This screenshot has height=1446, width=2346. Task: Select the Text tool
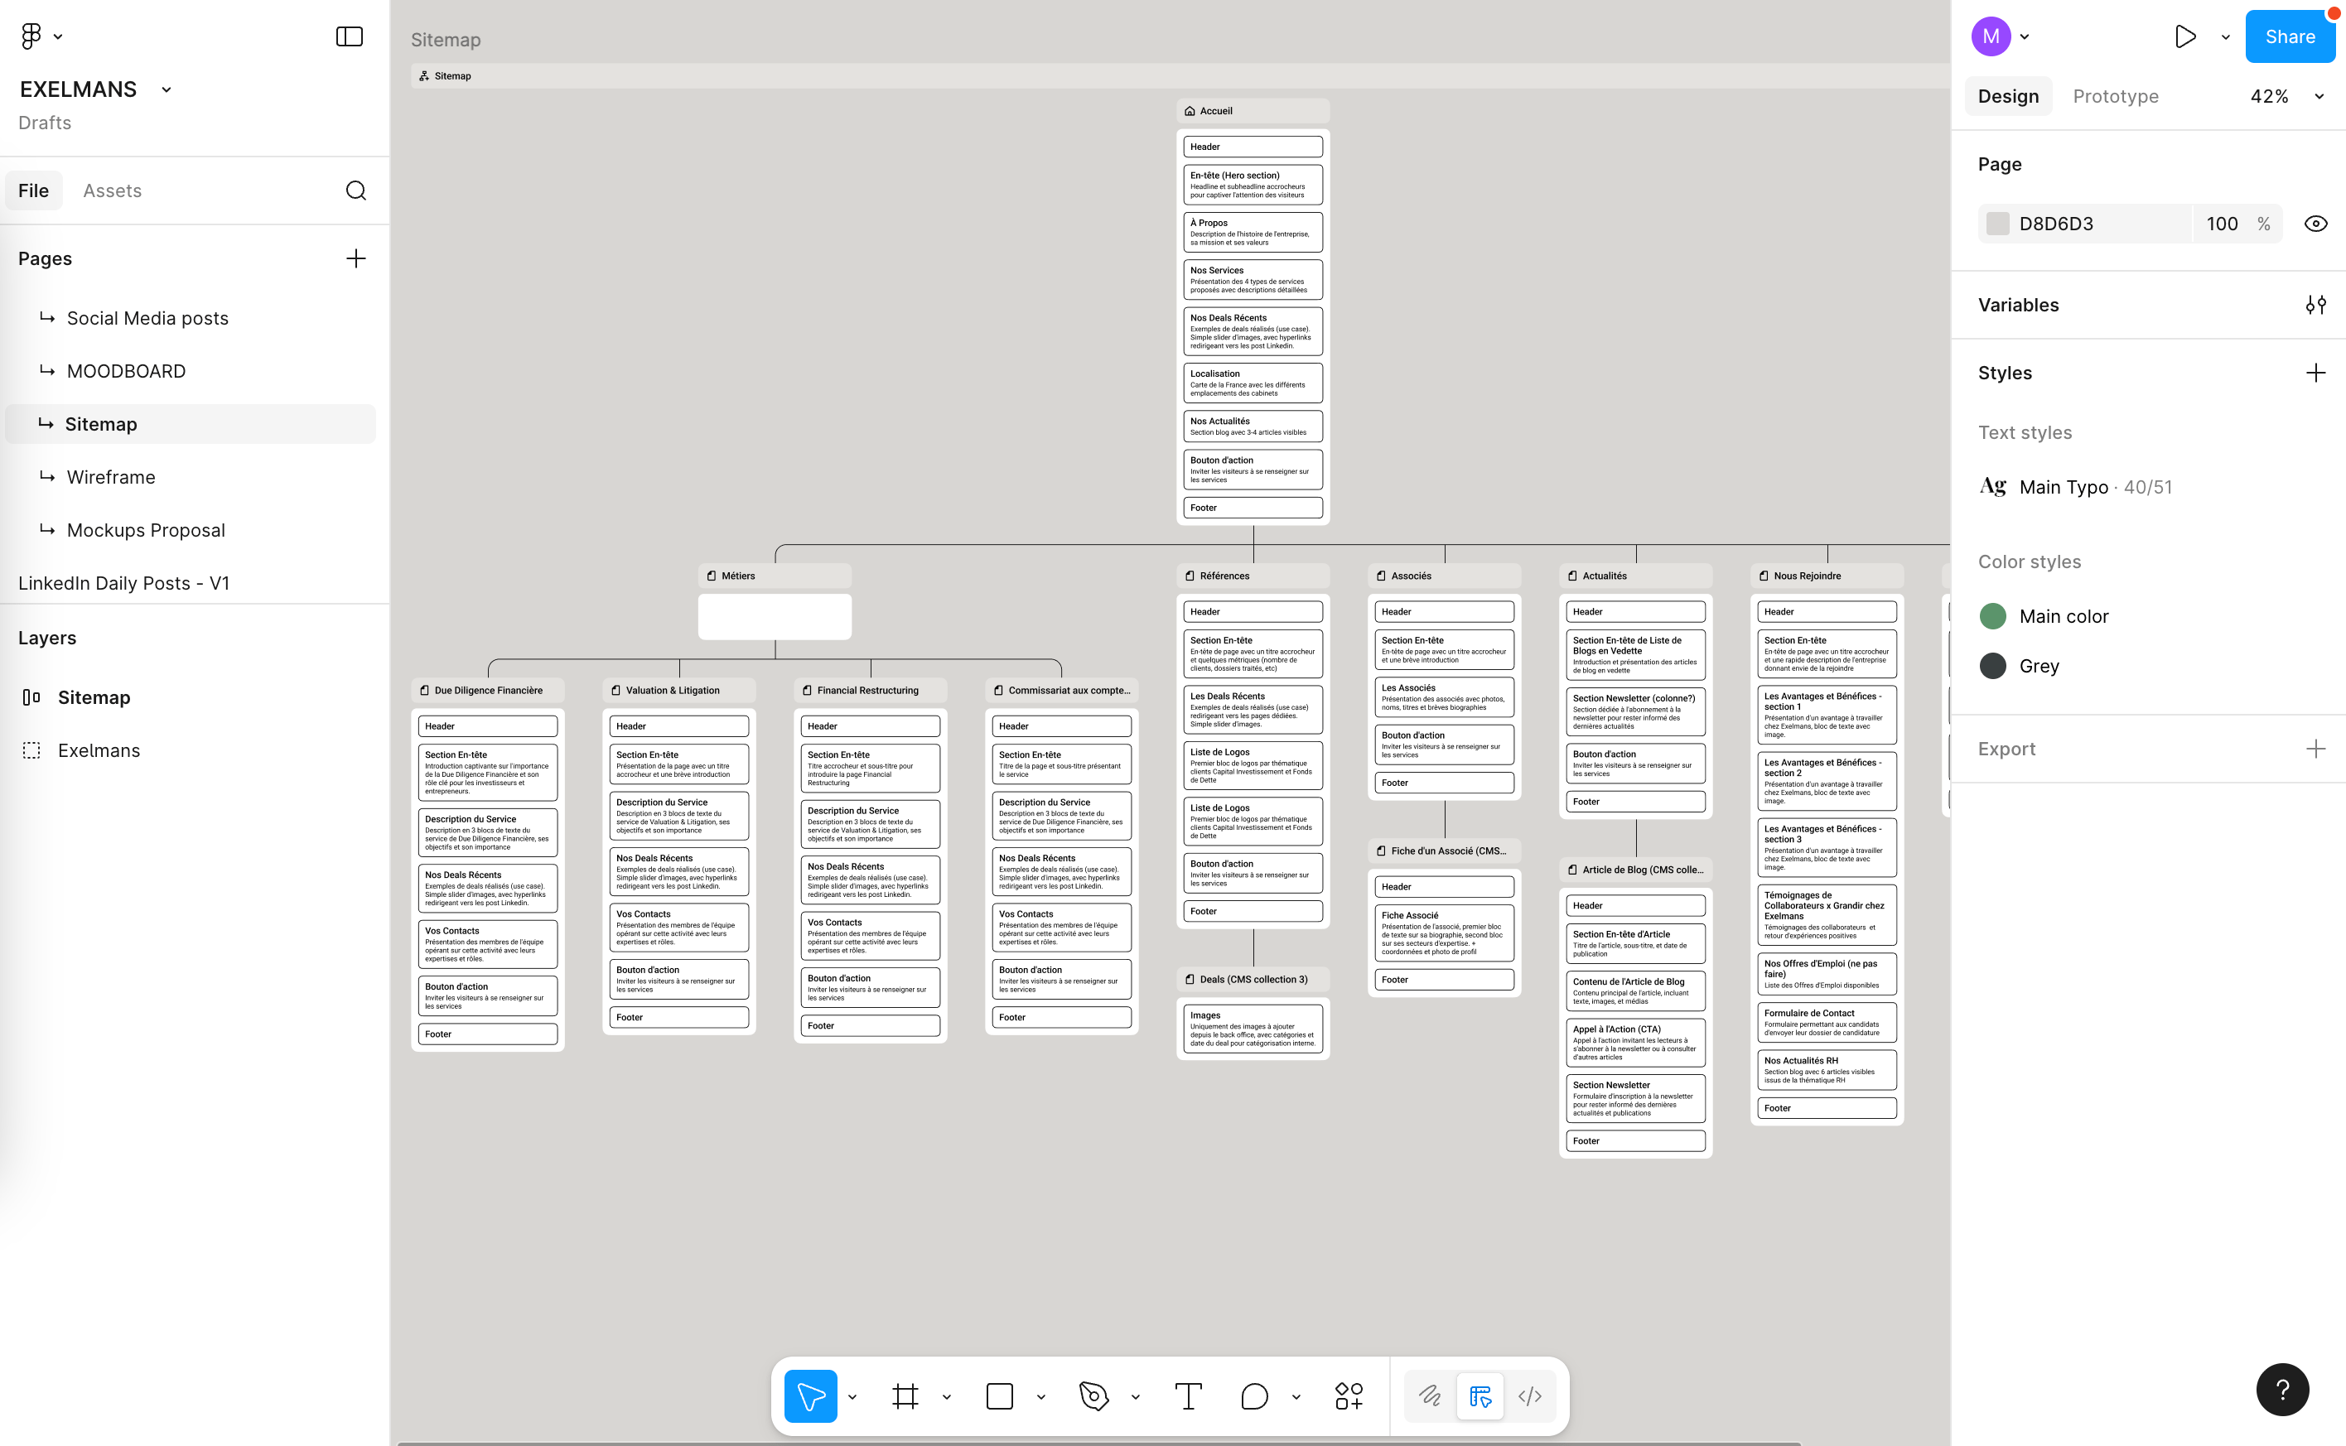click(x=1188, y=1396)
